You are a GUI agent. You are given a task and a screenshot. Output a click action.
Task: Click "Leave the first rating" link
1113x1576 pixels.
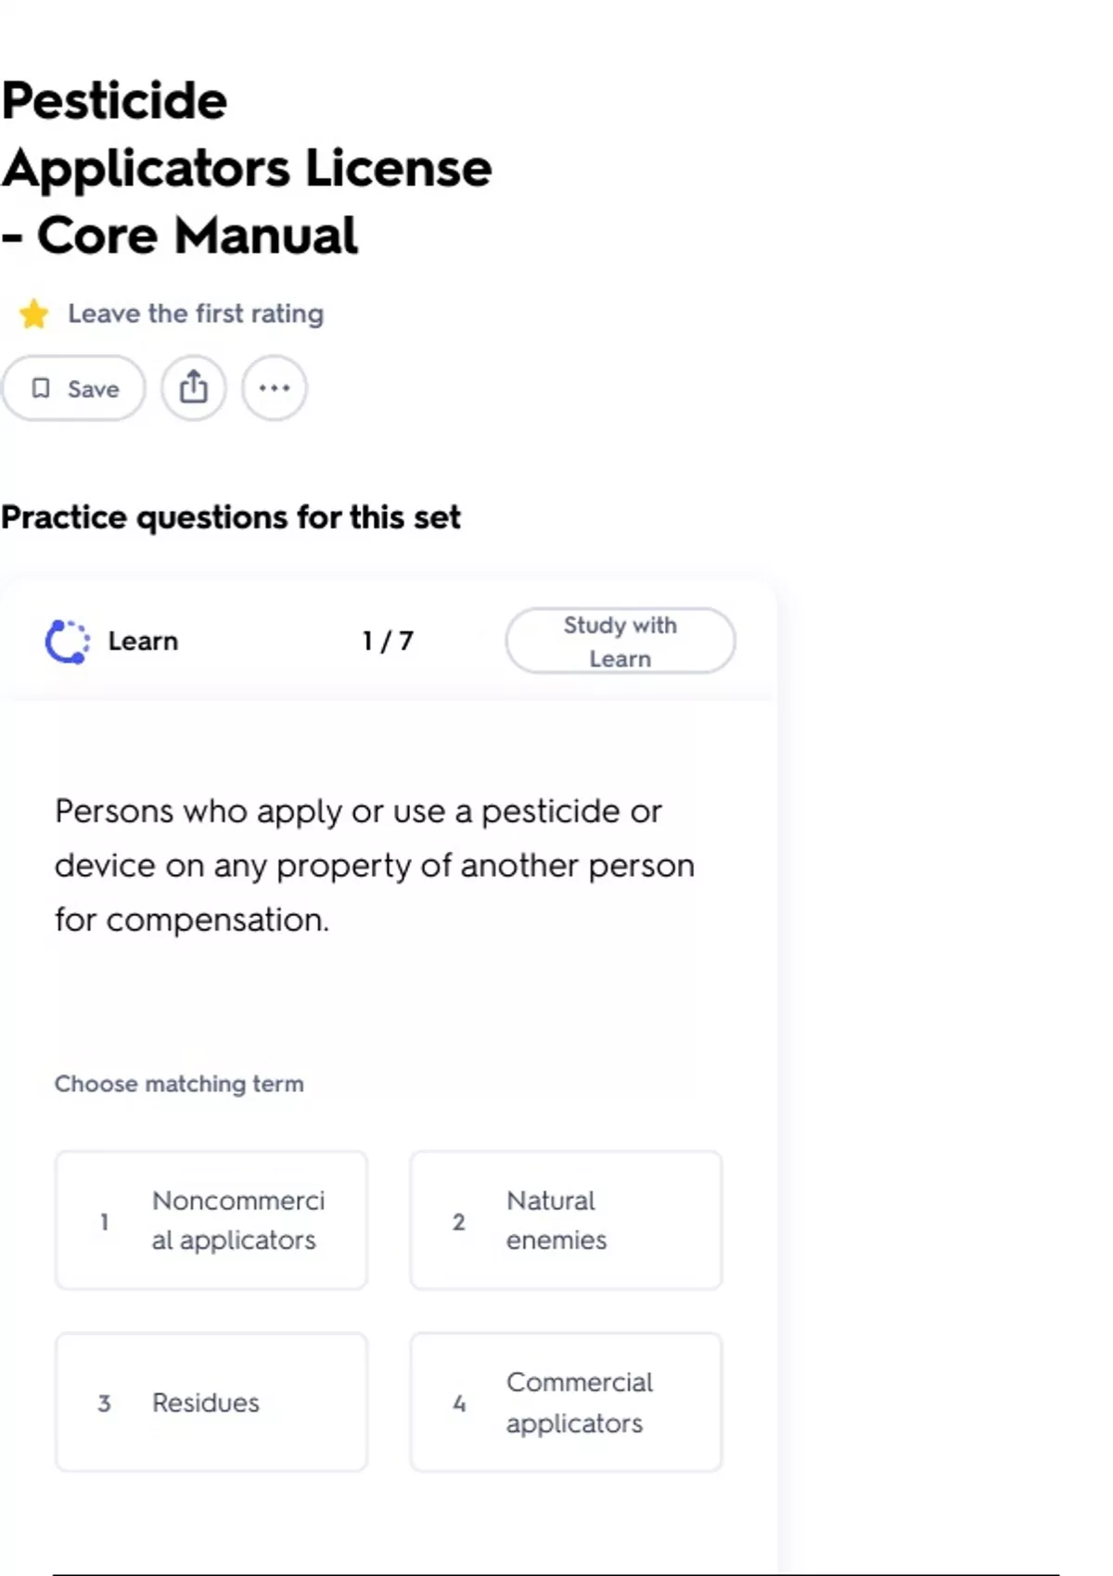[x=196, y=314]
